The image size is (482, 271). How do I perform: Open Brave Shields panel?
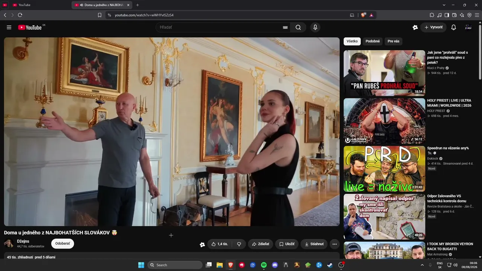pos(363,15)
